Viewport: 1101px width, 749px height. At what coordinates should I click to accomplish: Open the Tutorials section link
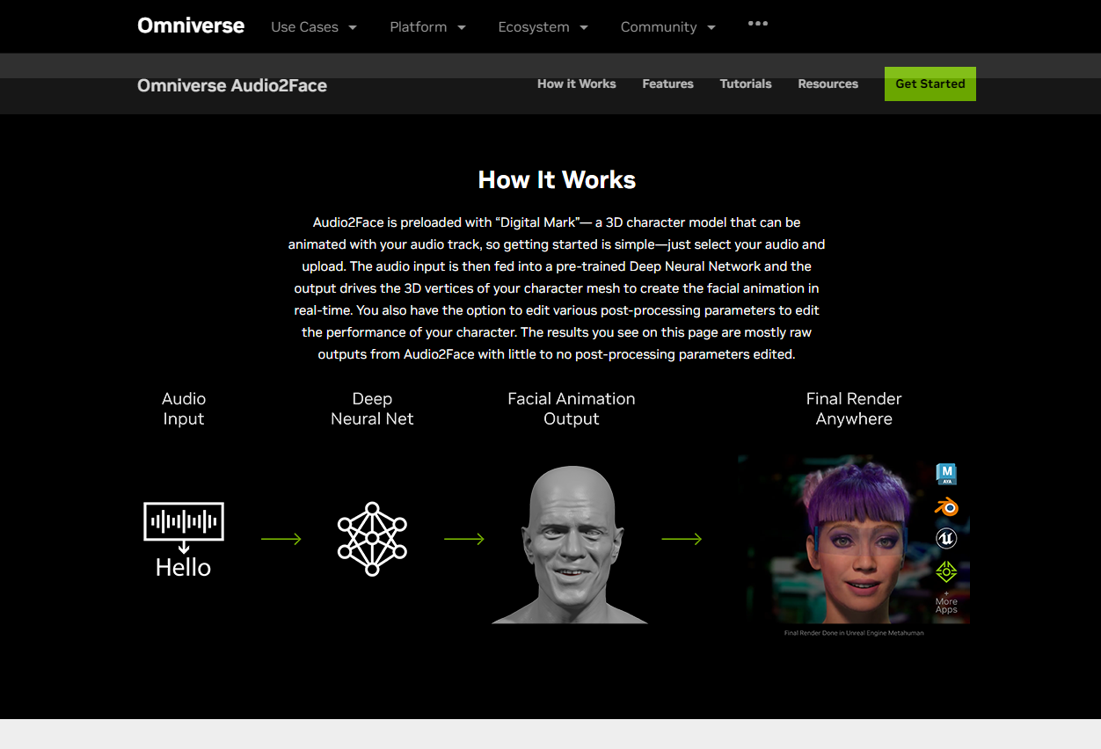coord(745,84)
